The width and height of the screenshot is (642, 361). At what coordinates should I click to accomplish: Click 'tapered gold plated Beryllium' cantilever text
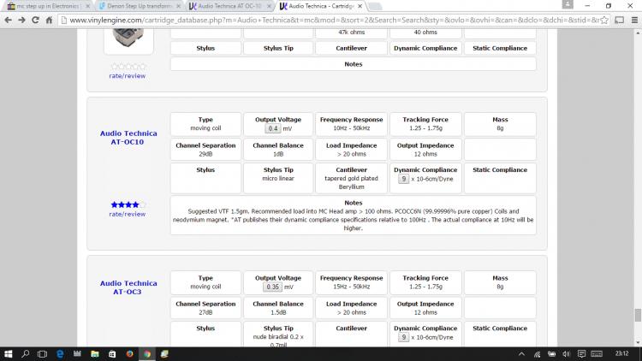351,182
